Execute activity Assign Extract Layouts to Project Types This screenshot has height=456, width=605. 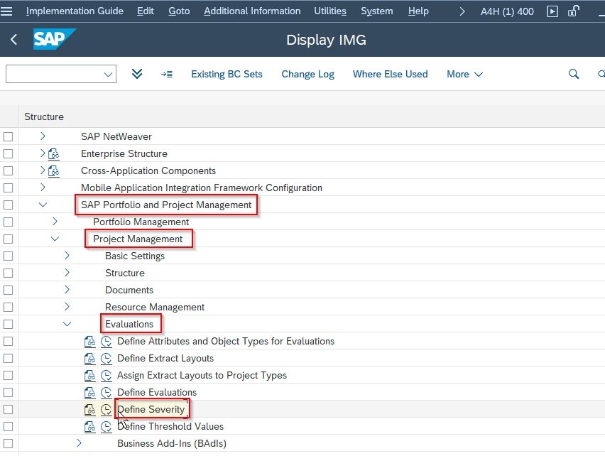pos(106,375)
